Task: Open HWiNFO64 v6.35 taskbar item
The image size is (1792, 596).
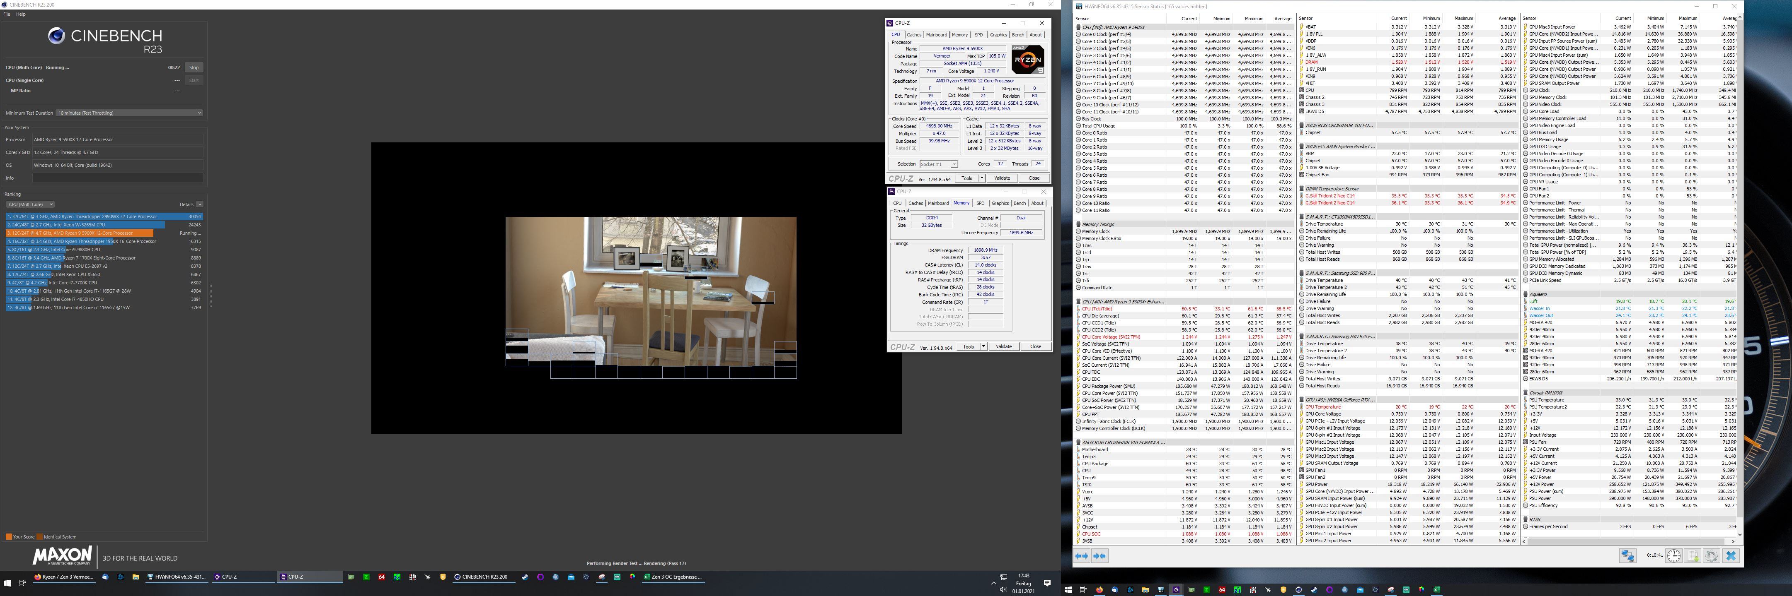Action: coord(177,577)
